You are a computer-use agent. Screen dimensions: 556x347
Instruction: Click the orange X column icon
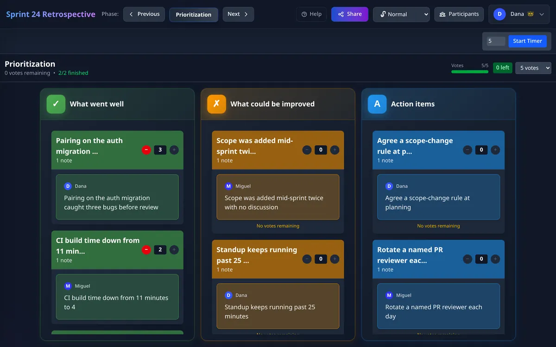216,104
